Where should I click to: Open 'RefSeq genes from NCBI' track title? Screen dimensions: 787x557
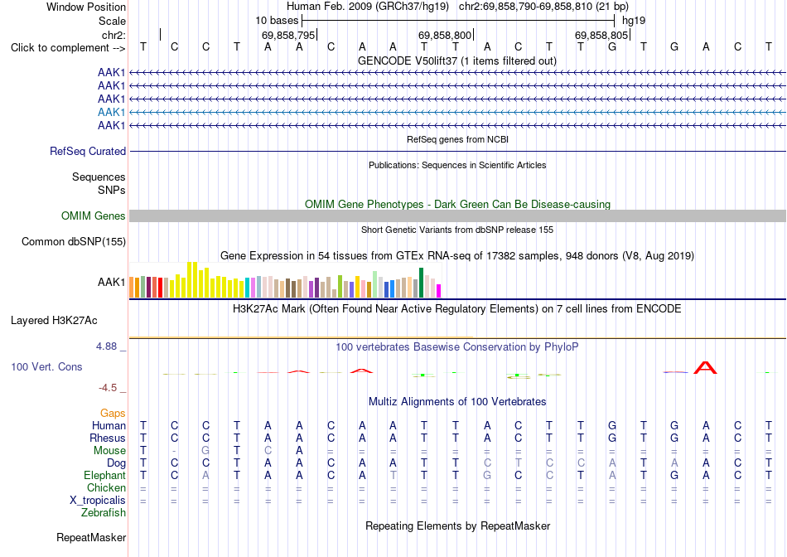457,139
